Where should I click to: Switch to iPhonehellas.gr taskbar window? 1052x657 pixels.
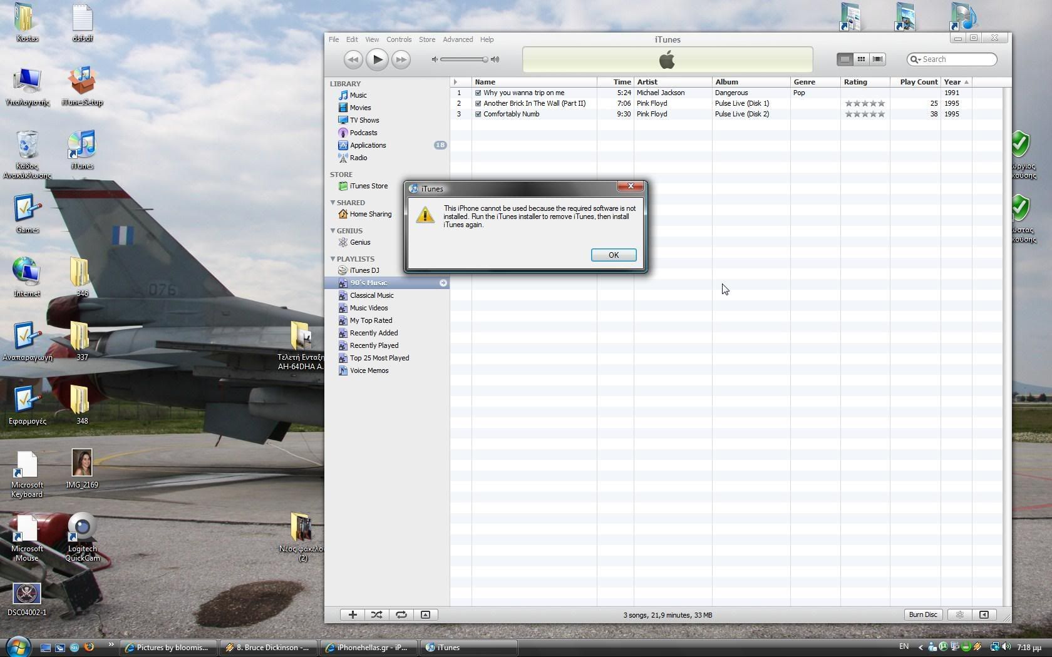click(369, 648)
